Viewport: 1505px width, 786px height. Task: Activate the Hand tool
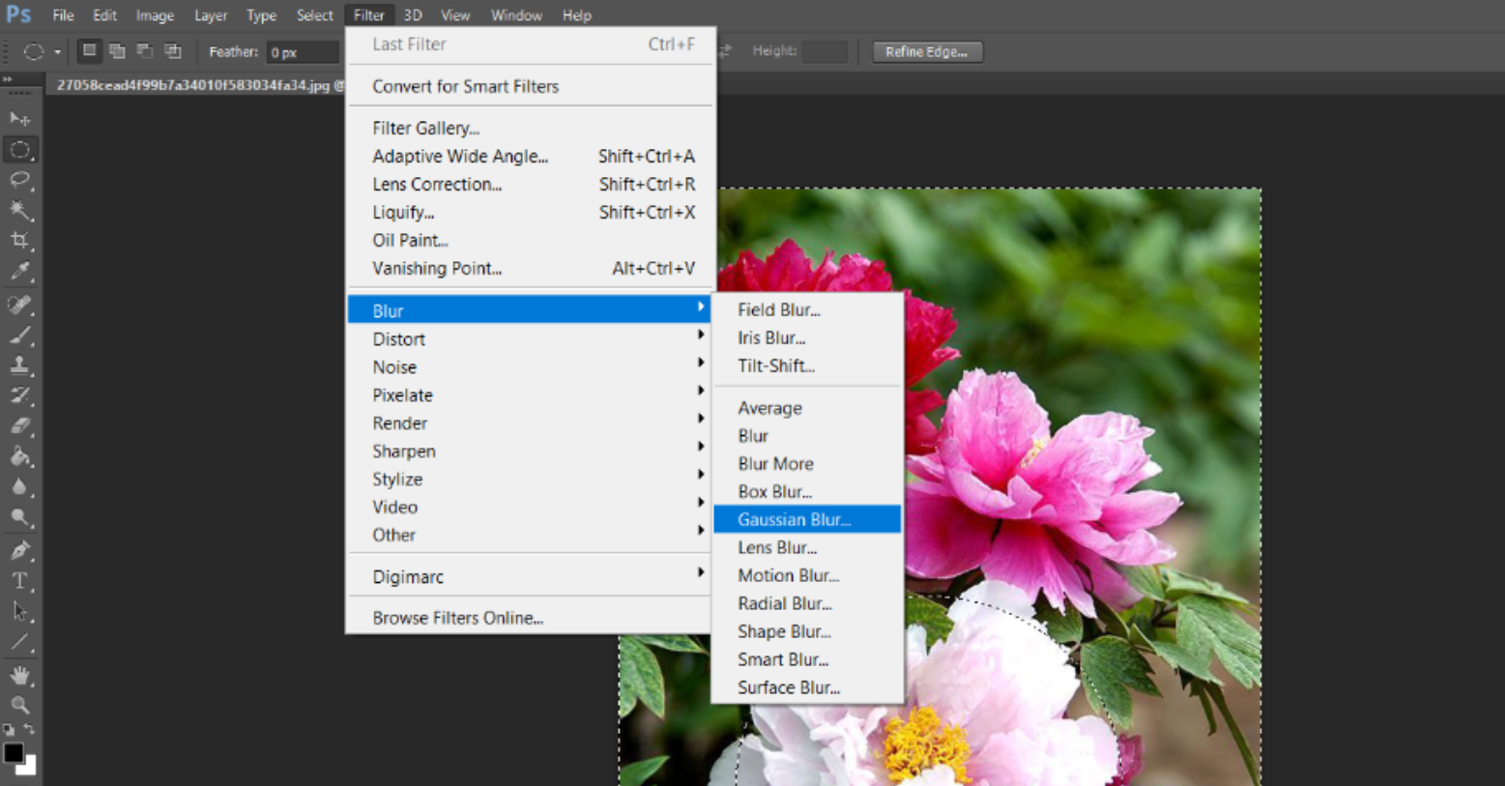click(x=19, y=675)
